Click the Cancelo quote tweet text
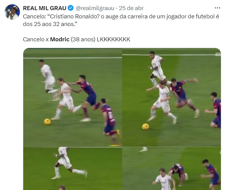227x190 pixels. (121, 20)
